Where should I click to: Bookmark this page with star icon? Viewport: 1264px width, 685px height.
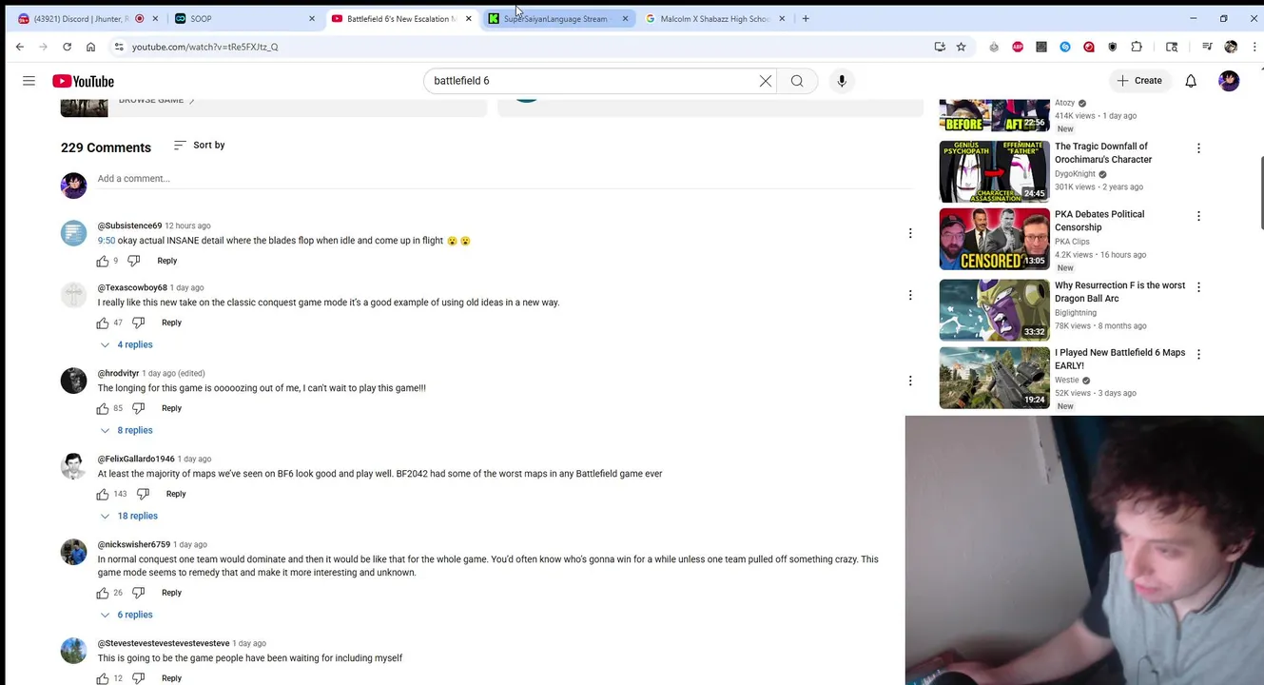962,47
